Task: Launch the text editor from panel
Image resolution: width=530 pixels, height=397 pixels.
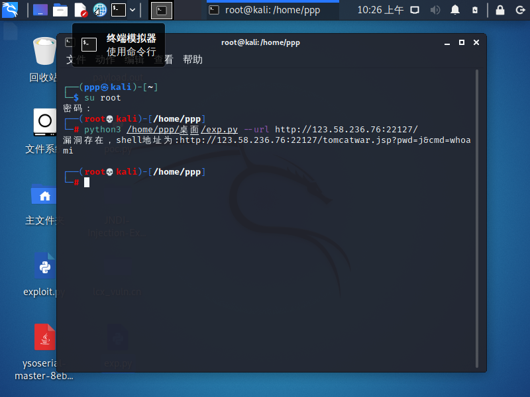Action: tap(80, 10)
